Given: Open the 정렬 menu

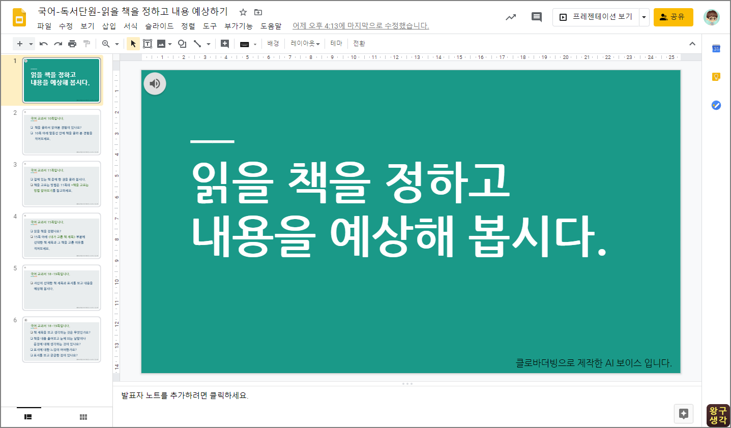Looking at the screenshot, I should 188,26.
